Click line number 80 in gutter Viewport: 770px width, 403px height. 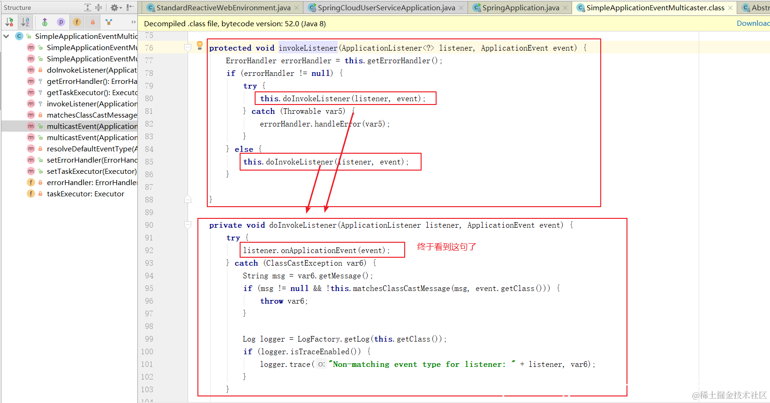point(149,98)
